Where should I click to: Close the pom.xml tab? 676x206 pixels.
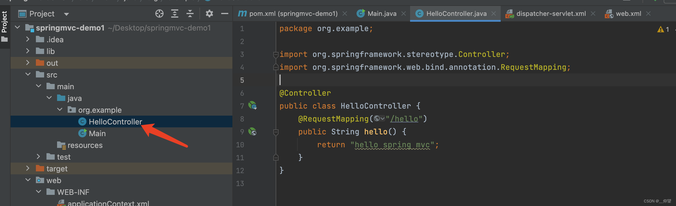(x=345, y=13)
